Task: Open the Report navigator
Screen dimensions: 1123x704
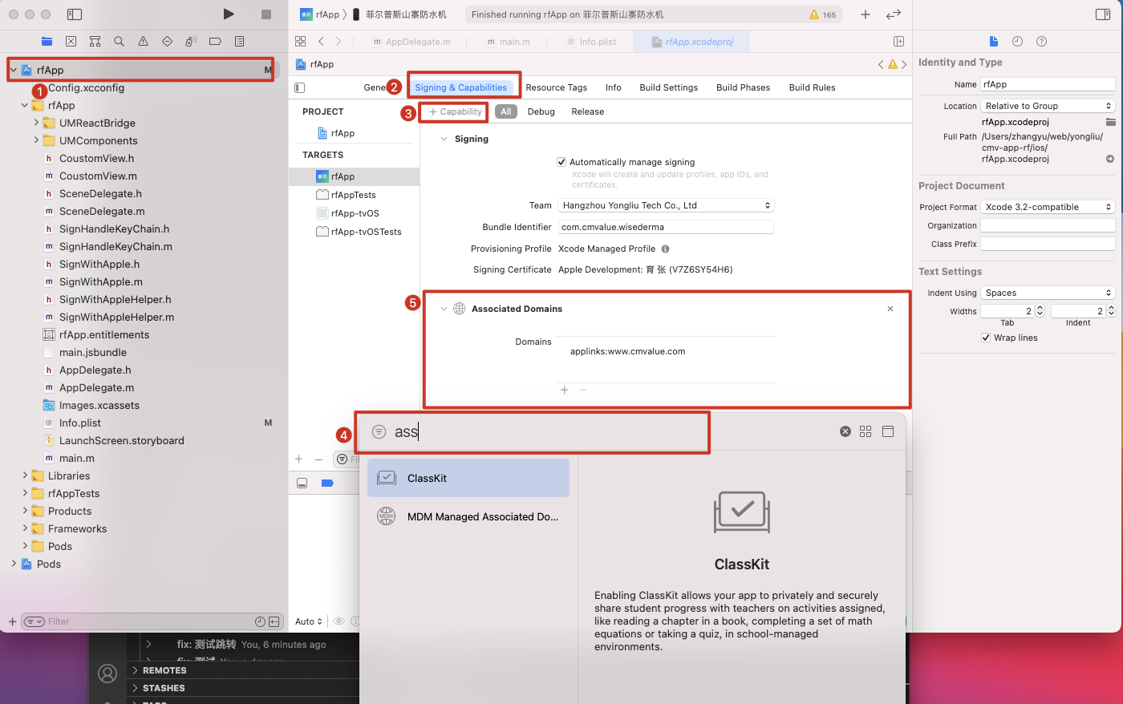Action: pos(239,42)
